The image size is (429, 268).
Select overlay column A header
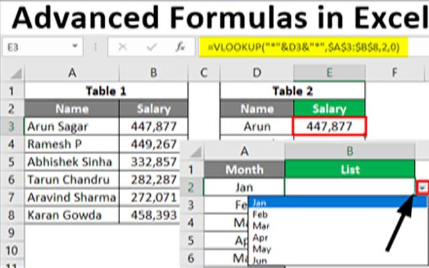coord(244,151)
